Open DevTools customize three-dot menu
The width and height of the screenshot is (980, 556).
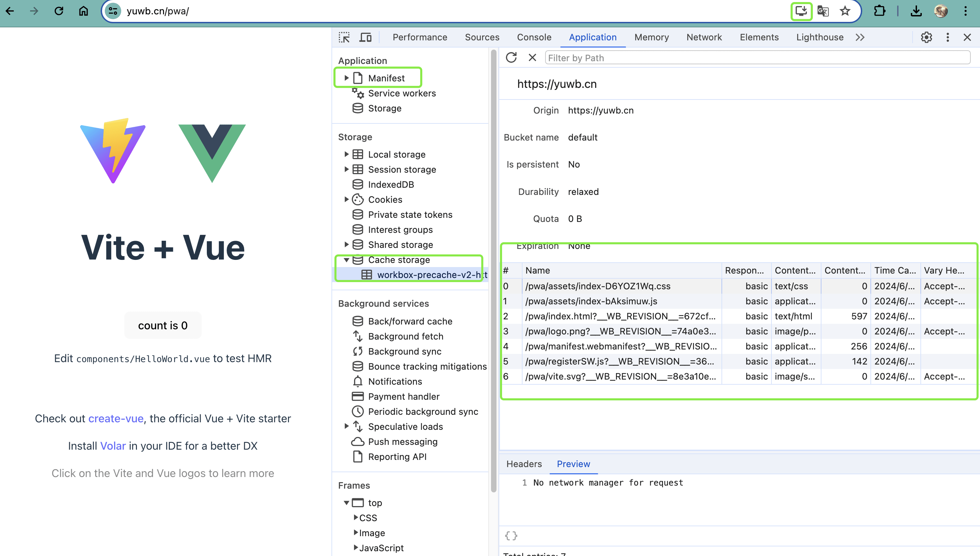click(x=947, y=37)
